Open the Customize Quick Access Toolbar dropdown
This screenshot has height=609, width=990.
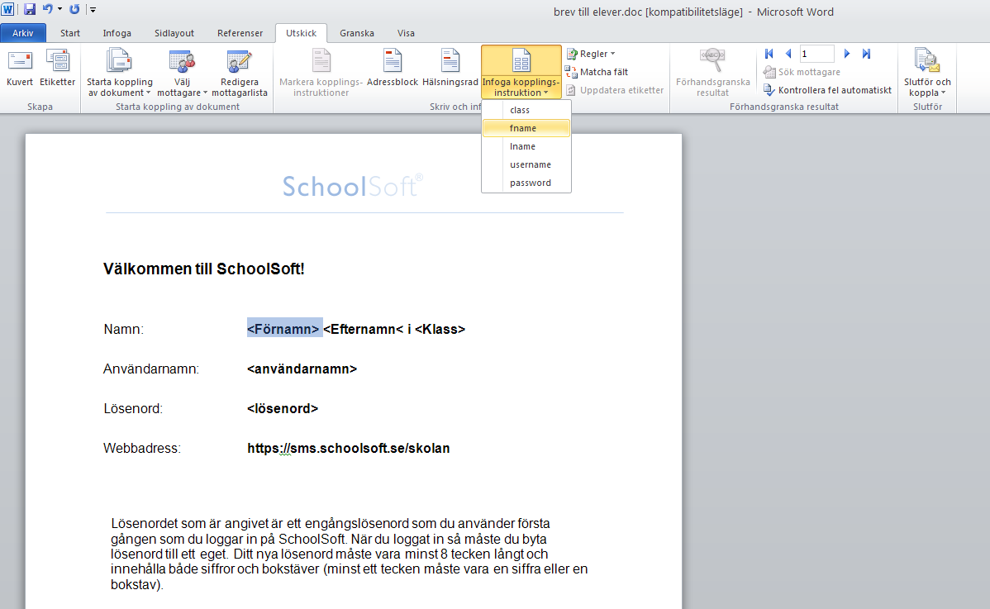tap(93, 9)
